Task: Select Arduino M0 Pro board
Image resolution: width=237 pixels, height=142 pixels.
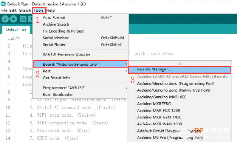Action: tap(180, 138)
